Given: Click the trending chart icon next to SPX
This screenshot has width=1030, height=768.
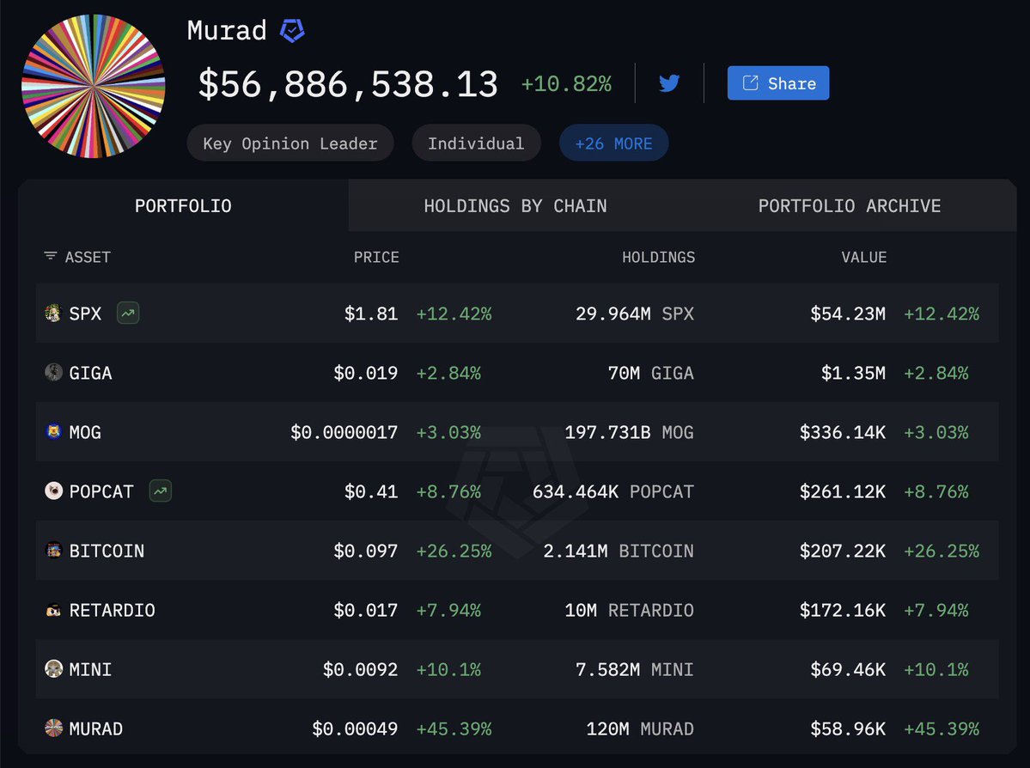Looking at the screenshot, I should tap(128, 314).
